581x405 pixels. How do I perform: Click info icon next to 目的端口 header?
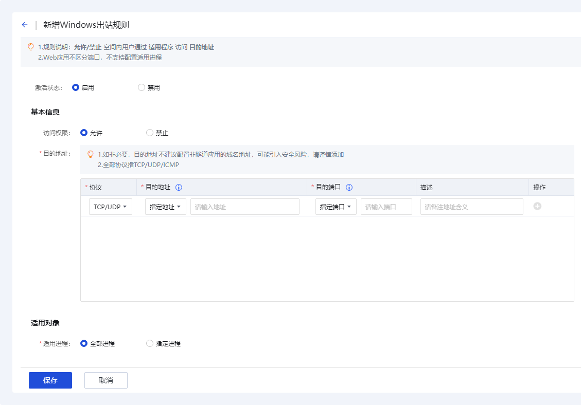349,188
